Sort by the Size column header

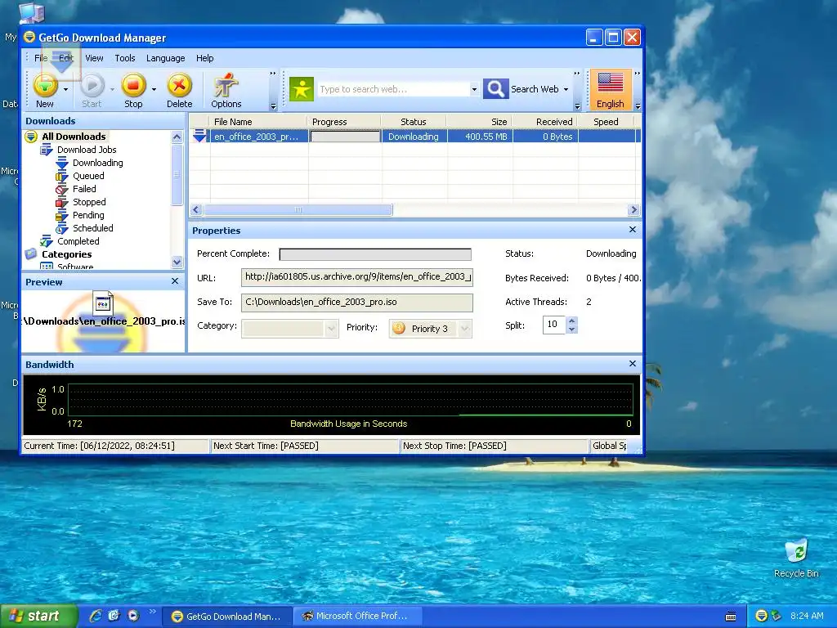[x=480, y=122]
